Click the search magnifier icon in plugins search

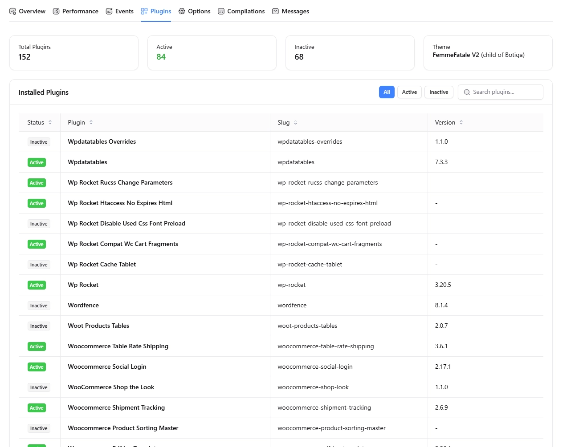[467, 92]
